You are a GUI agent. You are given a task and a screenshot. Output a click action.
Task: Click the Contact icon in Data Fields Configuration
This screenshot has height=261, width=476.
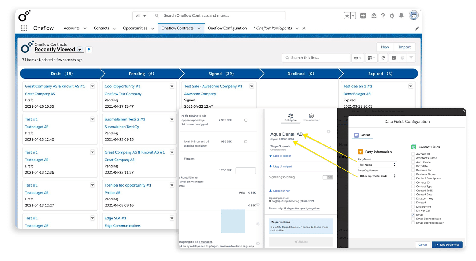point(356,135)
